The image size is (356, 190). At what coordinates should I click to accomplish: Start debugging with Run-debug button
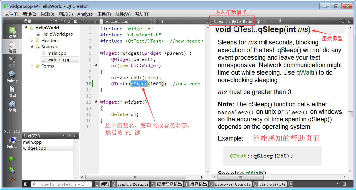point(12,169)
